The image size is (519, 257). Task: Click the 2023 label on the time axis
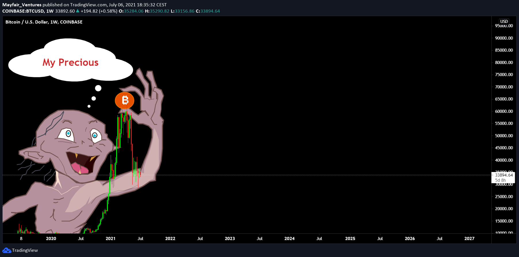230,238
